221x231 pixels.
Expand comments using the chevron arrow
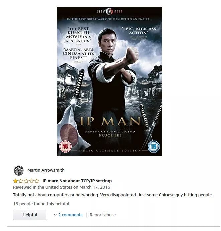point(56,215)
